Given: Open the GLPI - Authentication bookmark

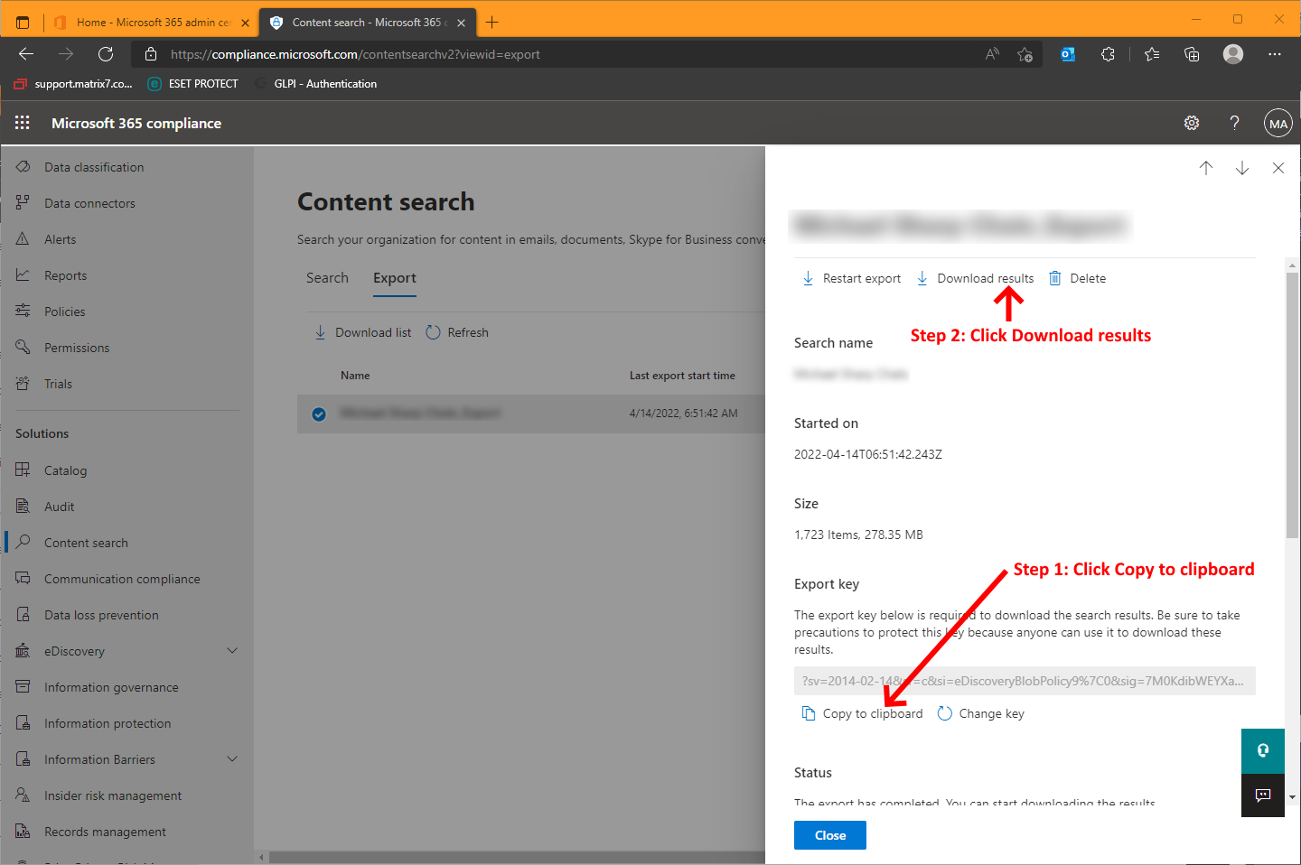Looking at the screenshot, I should click(x=315, y=84).
